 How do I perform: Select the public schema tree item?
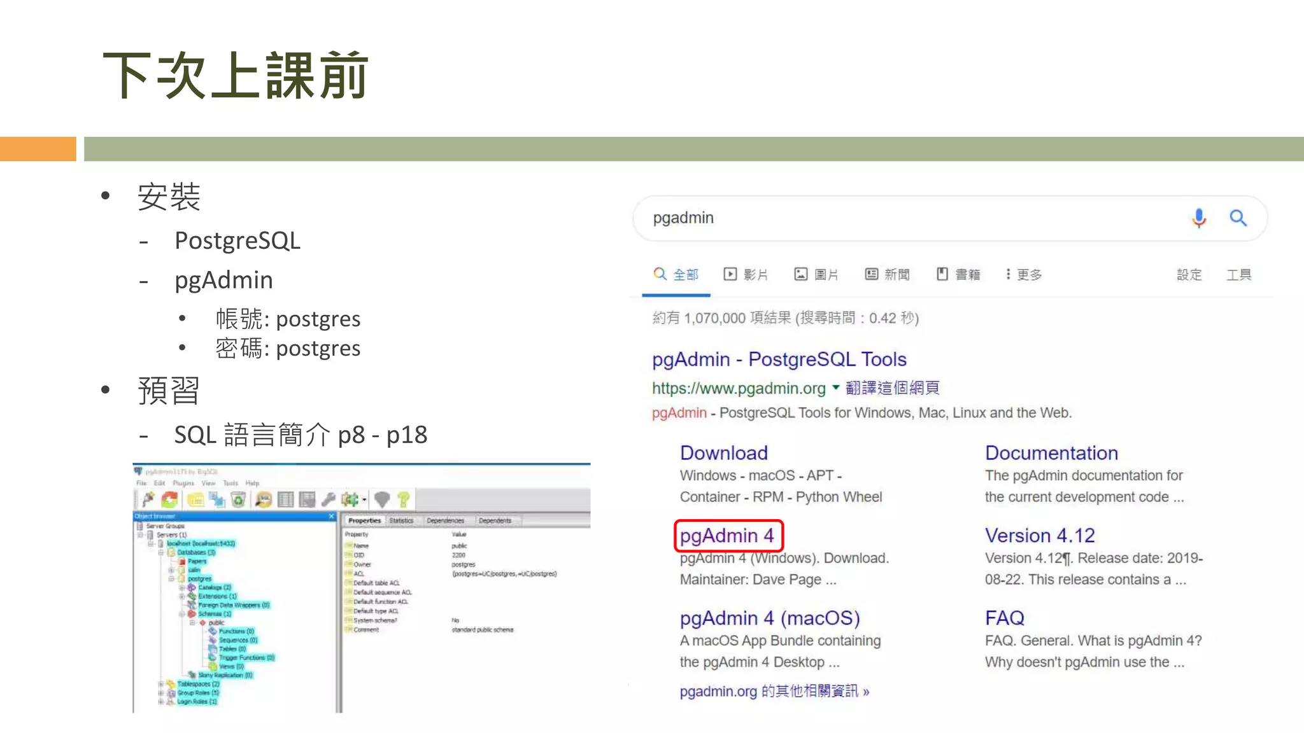click(216, 622)
